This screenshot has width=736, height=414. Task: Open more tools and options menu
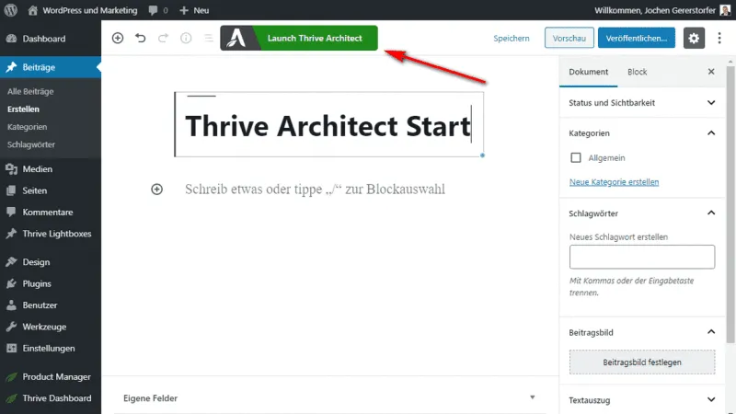point(719,38)
